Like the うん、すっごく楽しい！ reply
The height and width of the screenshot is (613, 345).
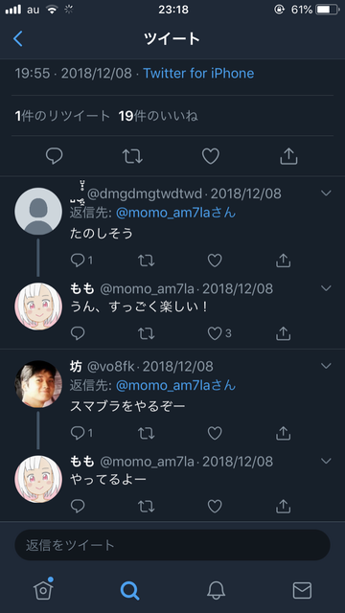coord(215,333)
